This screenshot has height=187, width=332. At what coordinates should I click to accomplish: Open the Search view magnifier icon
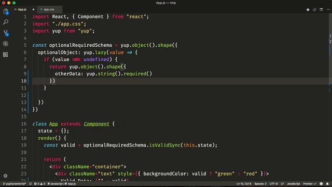coord(6,22)
